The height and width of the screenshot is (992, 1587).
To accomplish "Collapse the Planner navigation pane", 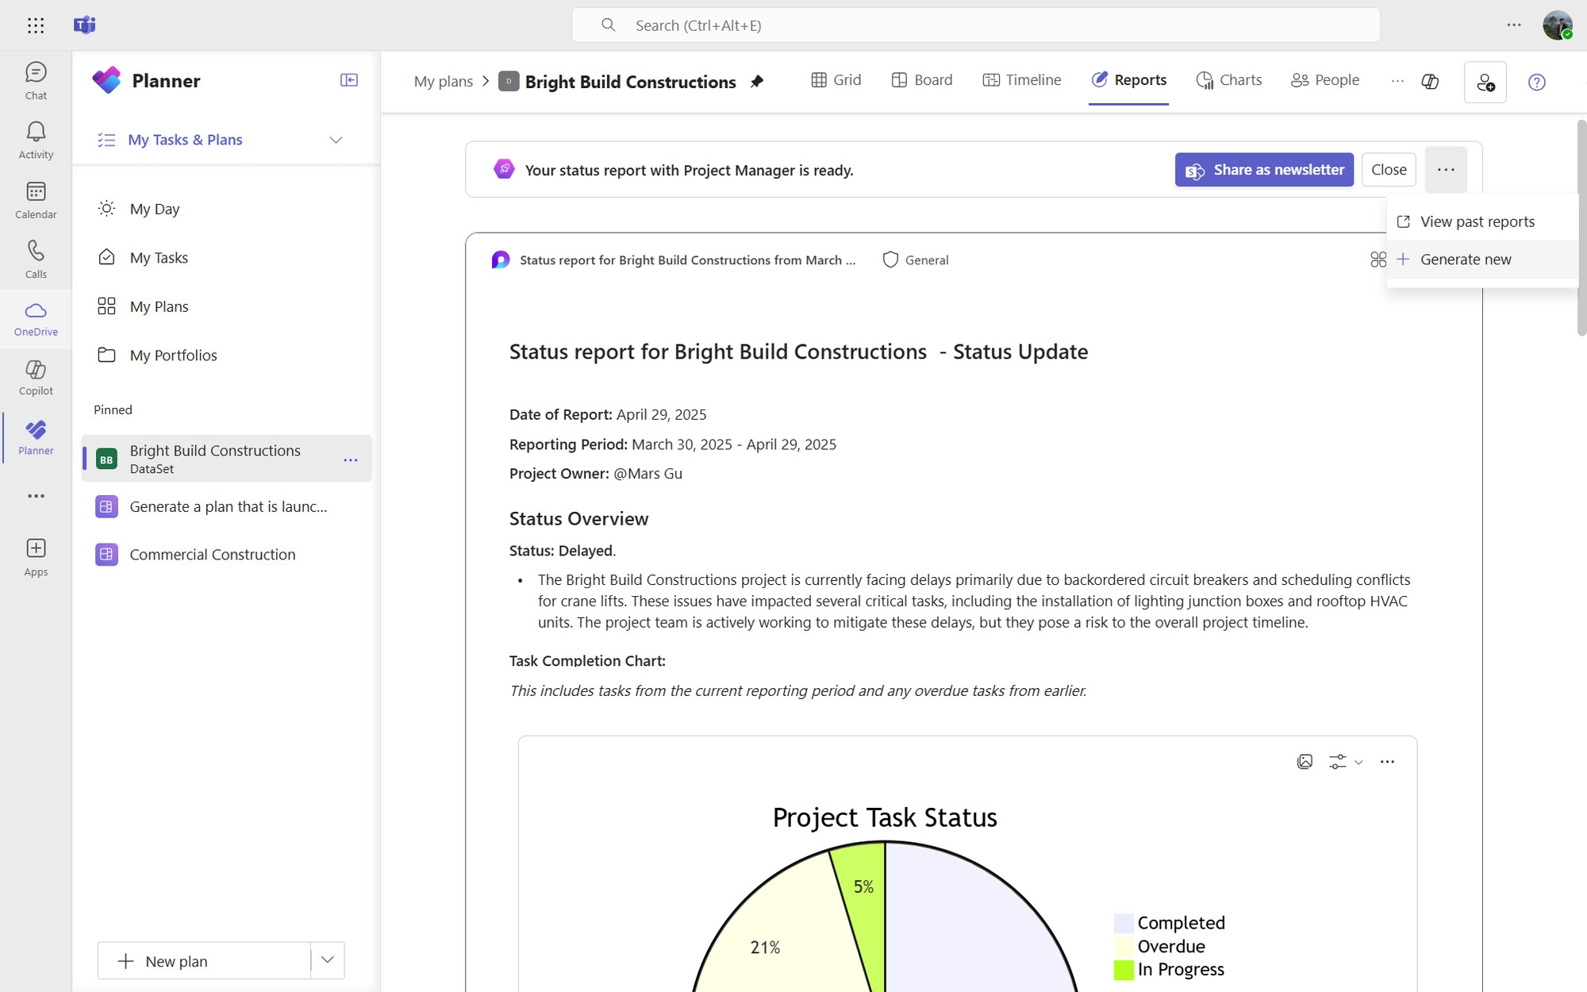I will (349, 79).
